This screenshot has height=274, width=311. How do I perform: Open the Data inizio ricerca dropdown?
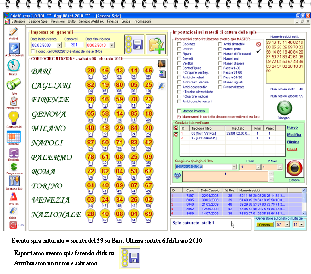59,45
